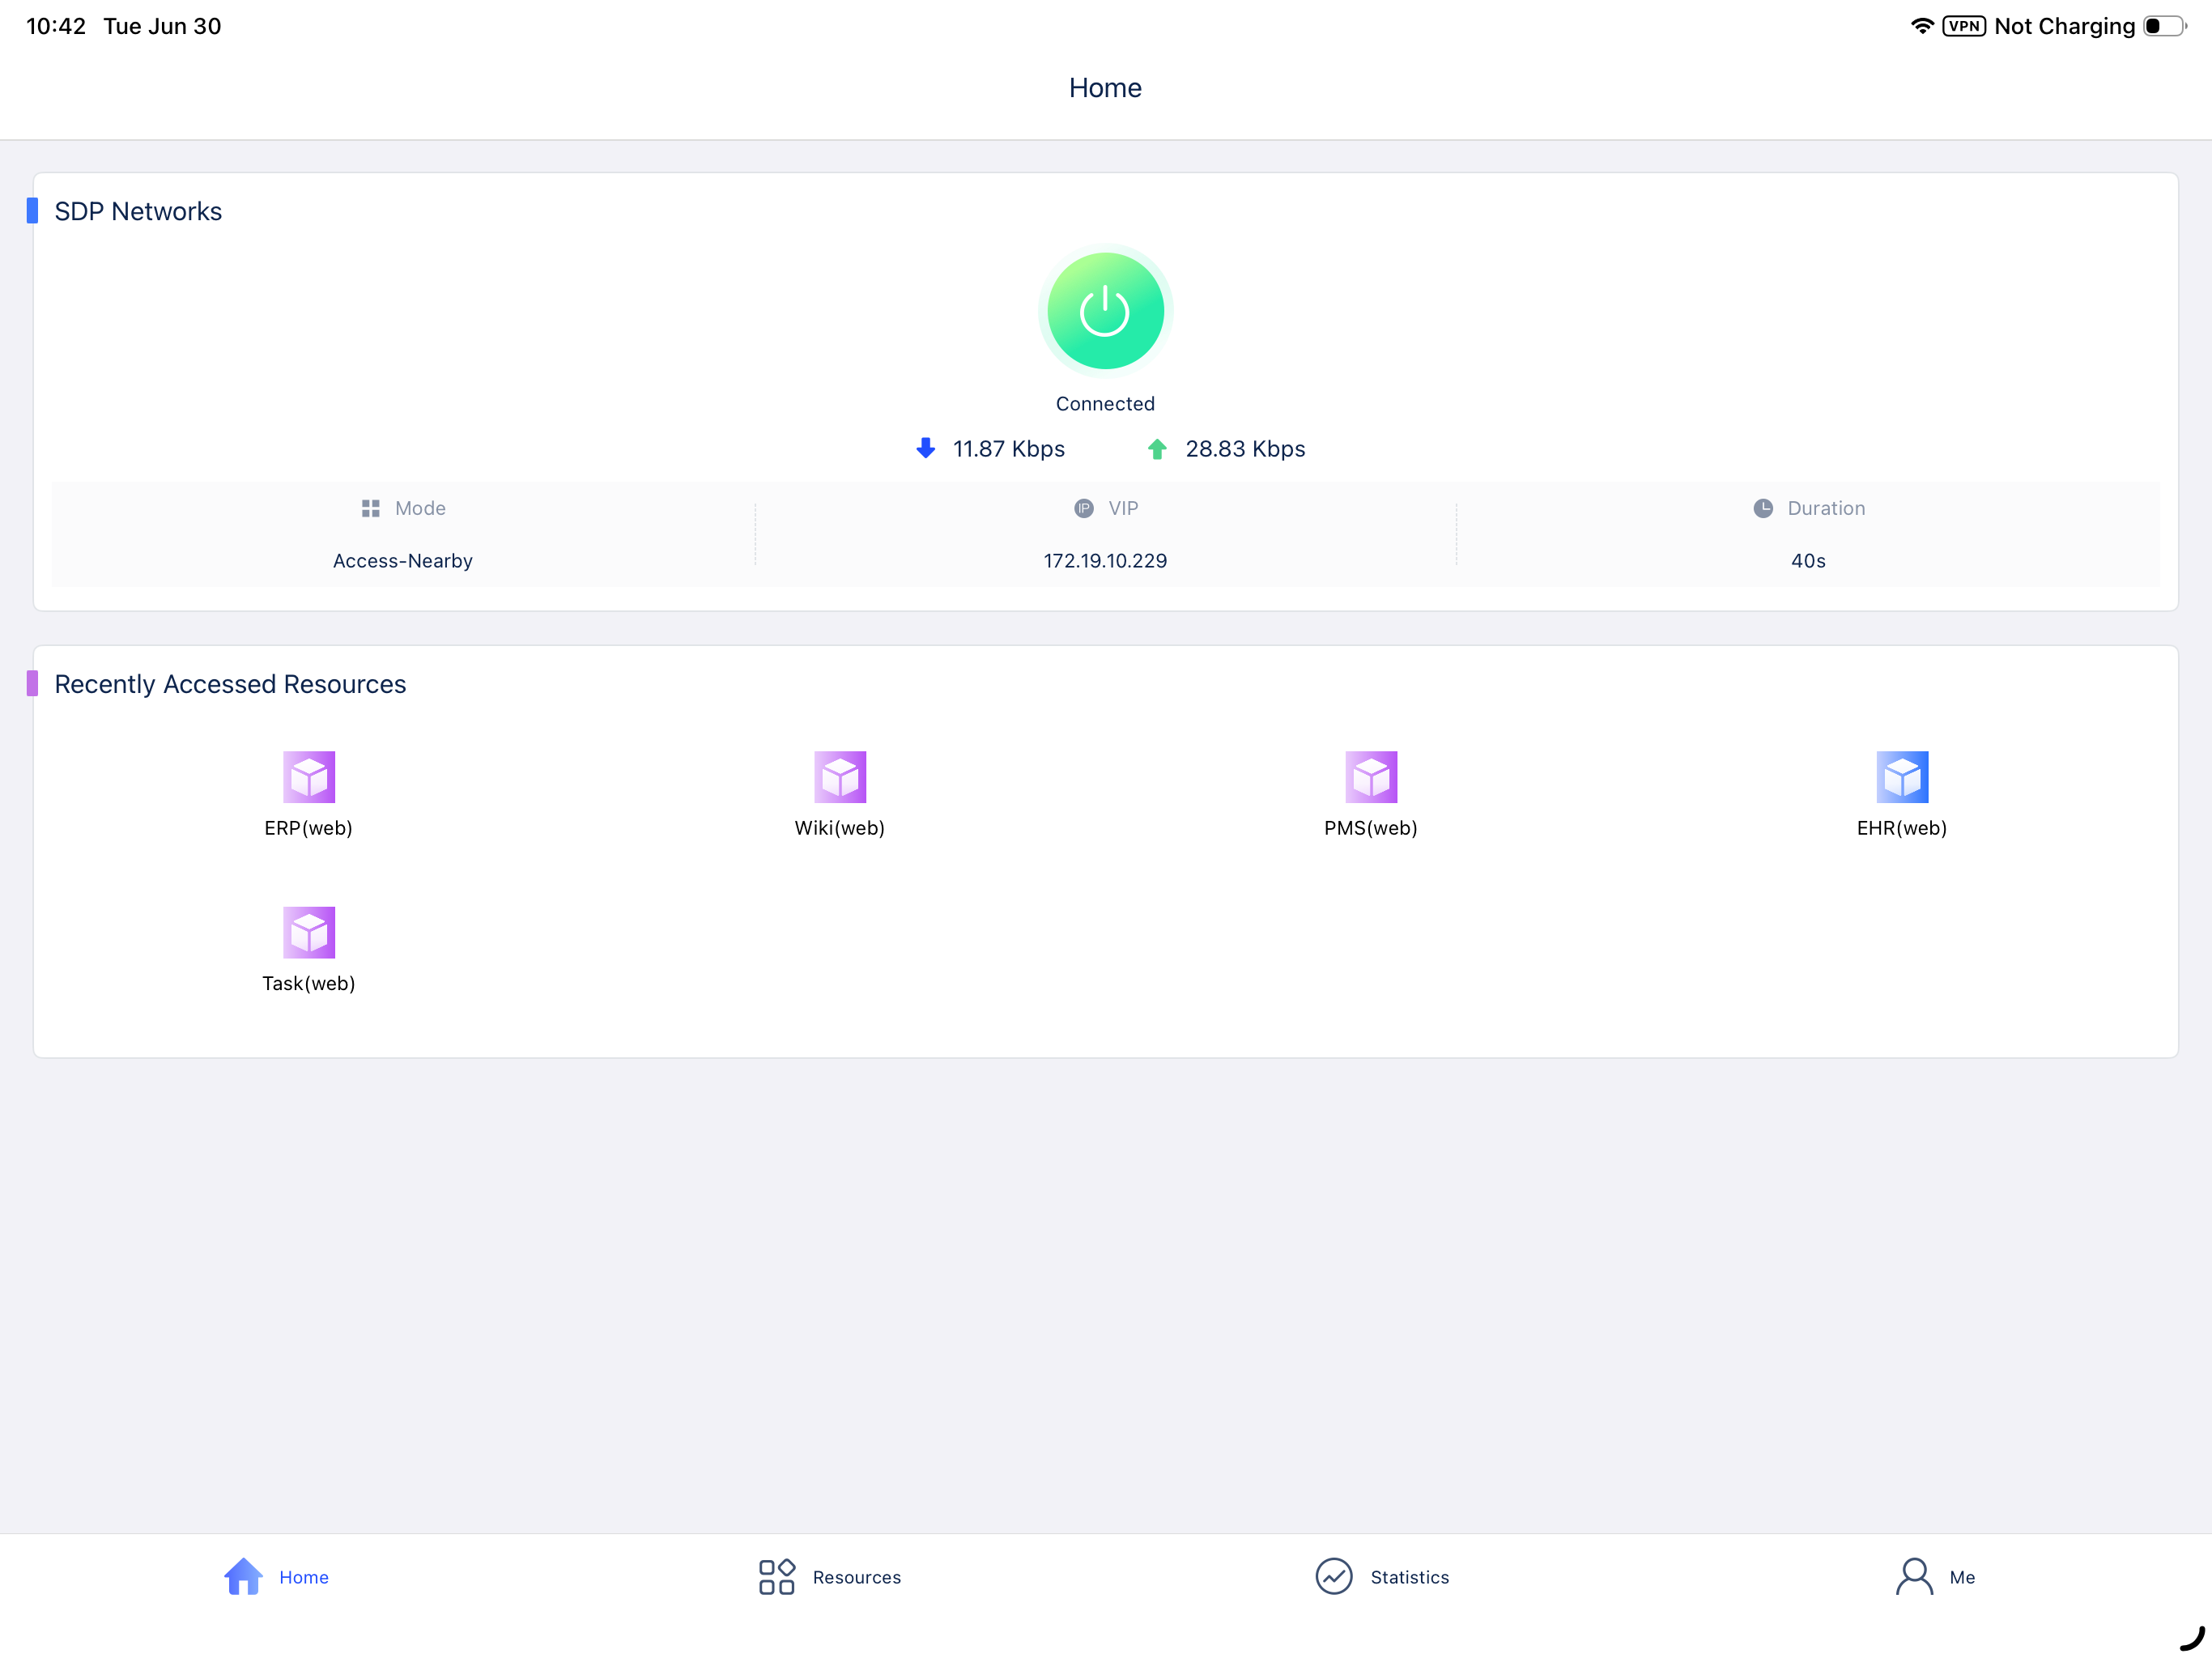
Task: Select the 11.87 Kbps download speed
Action: (x=1009, y=449)
